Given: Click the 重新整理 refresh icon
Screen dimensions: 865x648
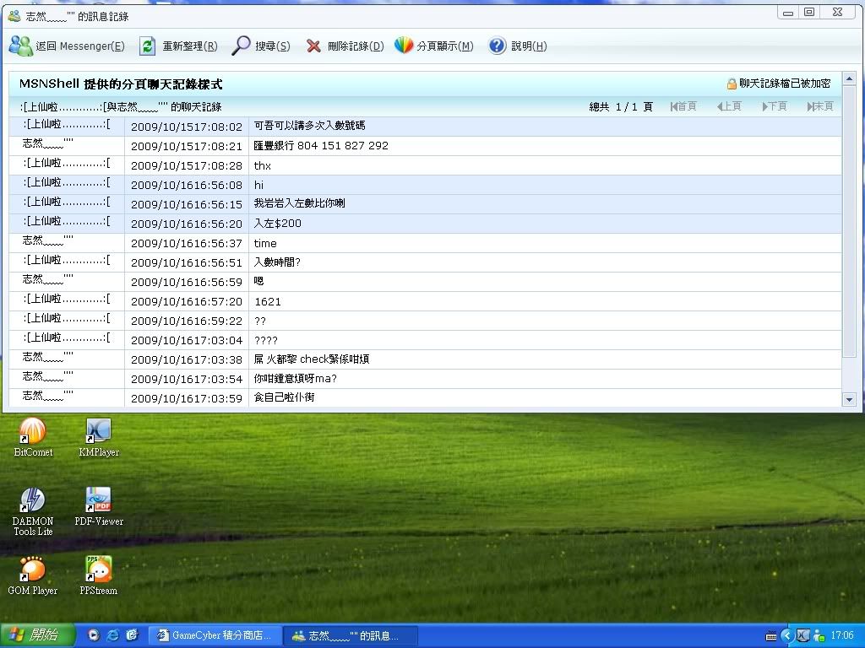Looking at the screenshot, I should point(147,46).
